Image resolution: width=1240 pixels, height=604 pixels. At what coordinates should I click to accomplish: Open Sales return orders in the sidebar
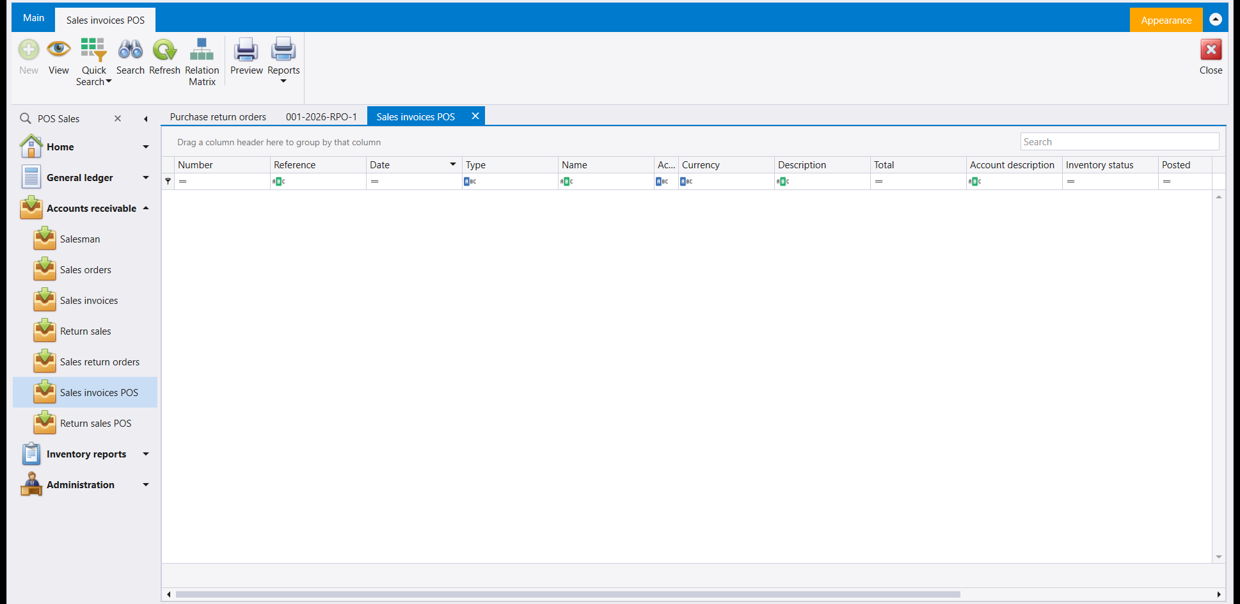(x=86, y=362)
